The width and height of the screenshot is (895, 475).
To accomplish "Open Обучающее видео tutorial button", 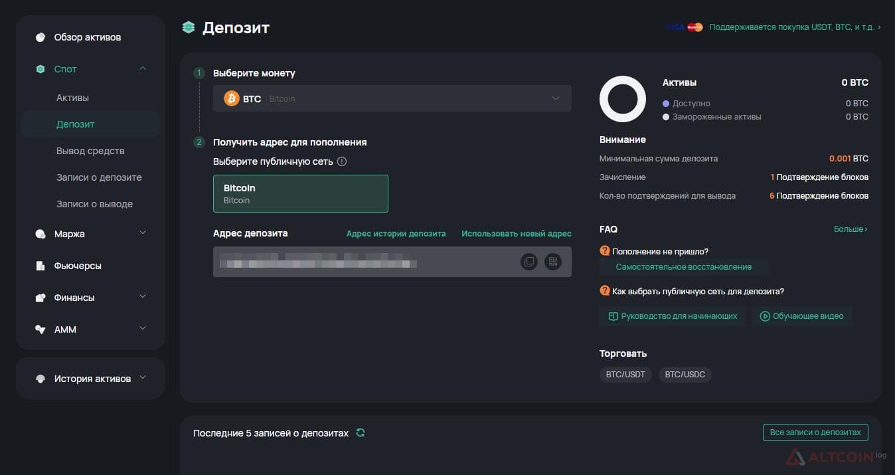I will pyautogui.click(x=802, y=316).
